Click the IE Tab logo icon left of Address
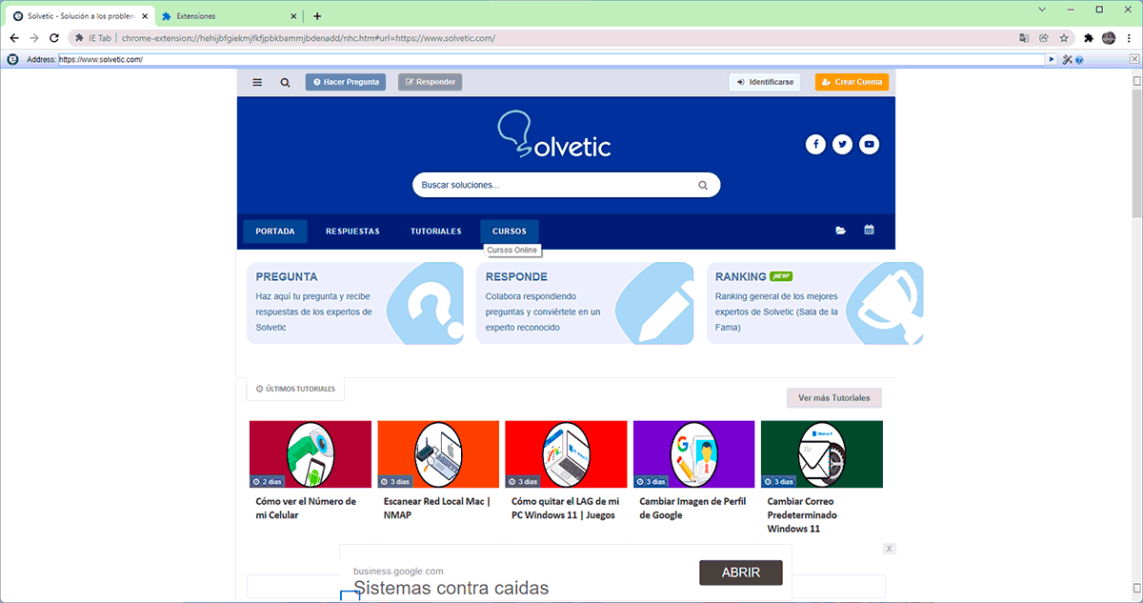The image size is (1143, 603). (12, 59)
